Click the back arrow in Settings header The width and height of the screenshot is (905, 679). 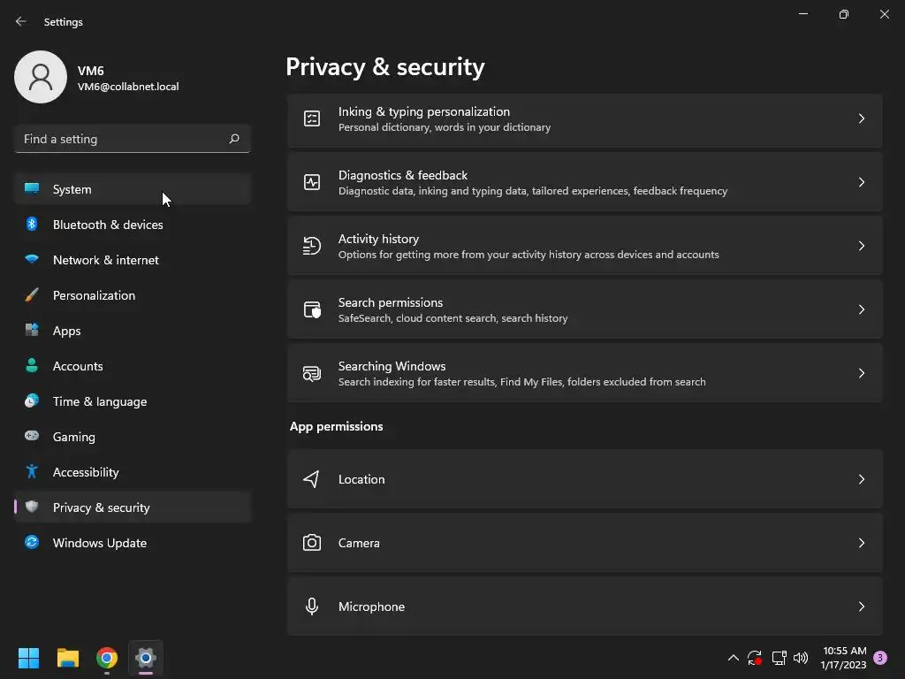21,21
